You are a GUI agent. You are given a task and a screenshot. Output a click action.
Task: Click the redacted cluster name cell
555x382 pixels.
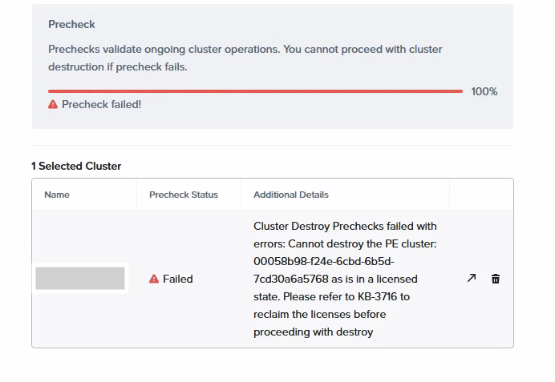click(80, 278)
